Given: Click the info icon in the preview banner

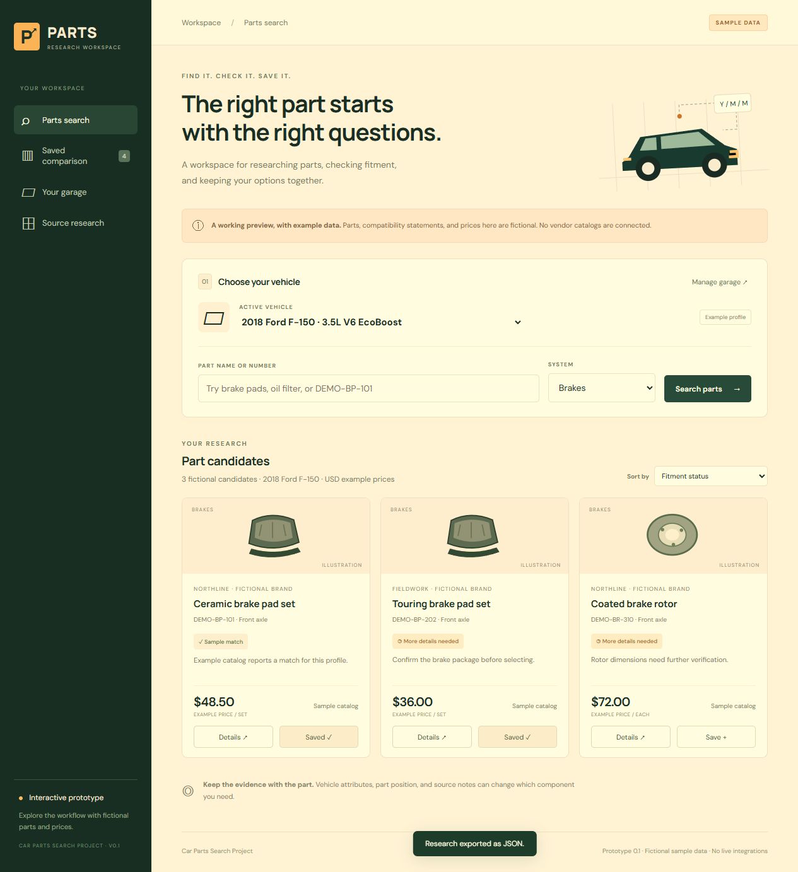Looking at the screenshot, I should (198, 225).
